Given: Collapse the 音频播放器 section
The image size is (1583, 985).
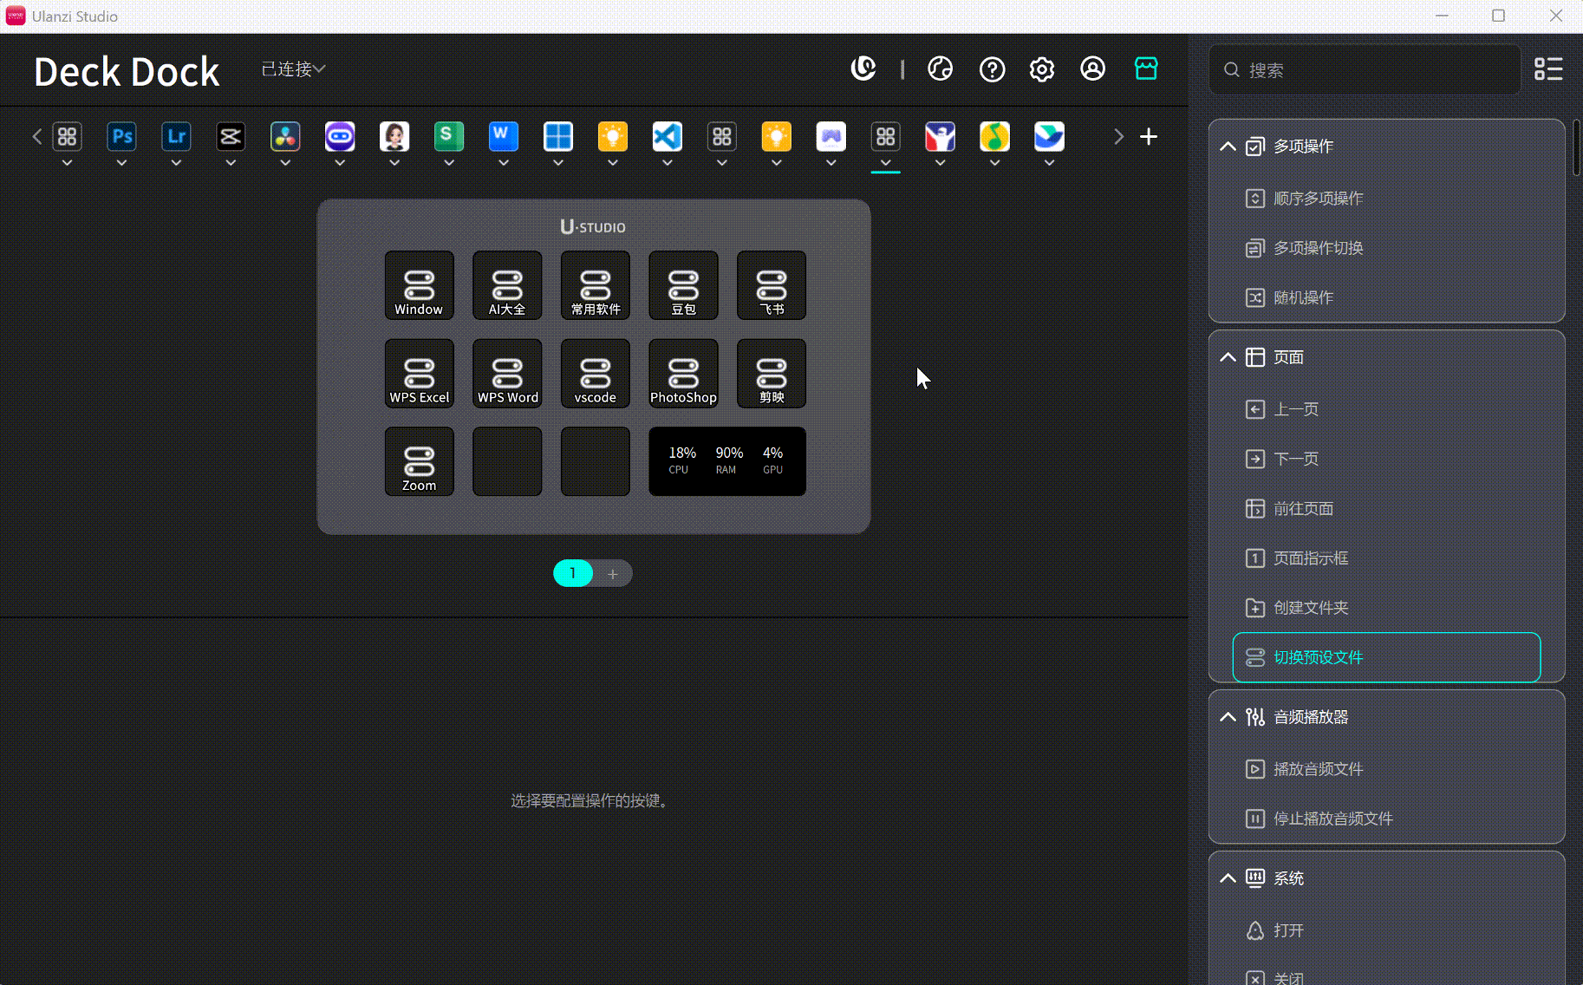Looking at the screenshot, I should [x=1228, y=717].
